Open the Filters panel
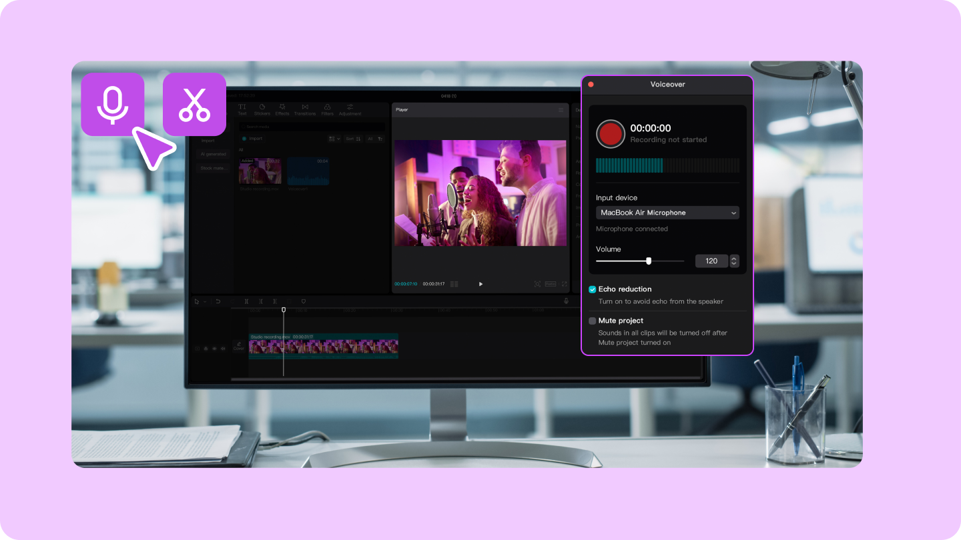 [x=327, y=110]
